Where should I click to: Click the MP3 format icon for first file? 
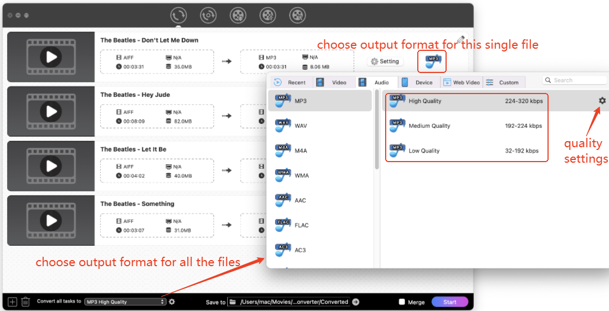433,61
